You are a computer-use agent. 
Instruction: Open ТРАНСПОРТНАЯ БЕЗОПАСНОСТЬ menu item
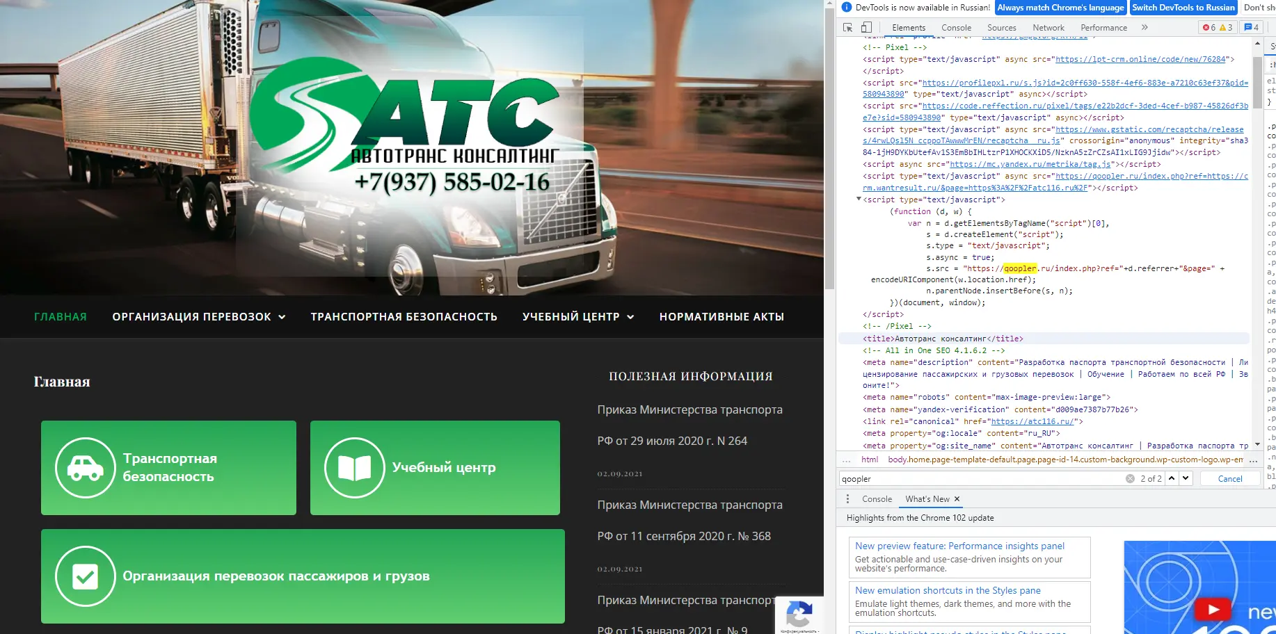(404, 317)
